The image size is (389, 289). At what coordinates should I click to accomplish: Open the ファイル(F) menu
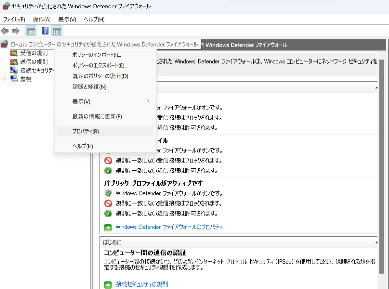click(14, 19)
